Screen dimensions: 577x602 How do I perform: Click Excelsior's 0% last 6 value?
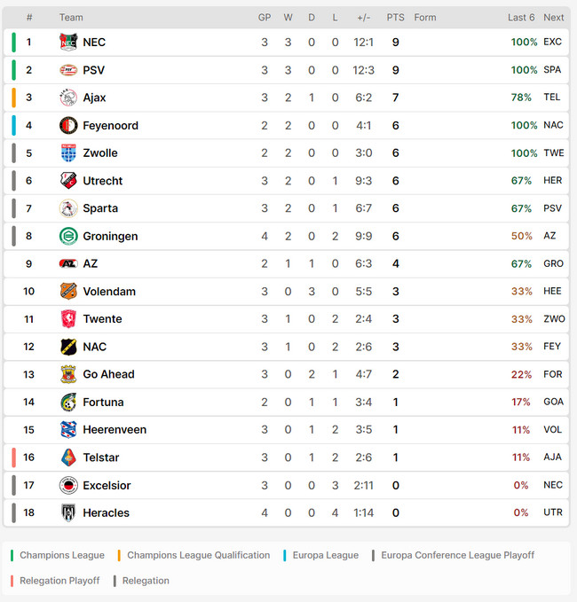pyautogui.click(x=520, y=485)
